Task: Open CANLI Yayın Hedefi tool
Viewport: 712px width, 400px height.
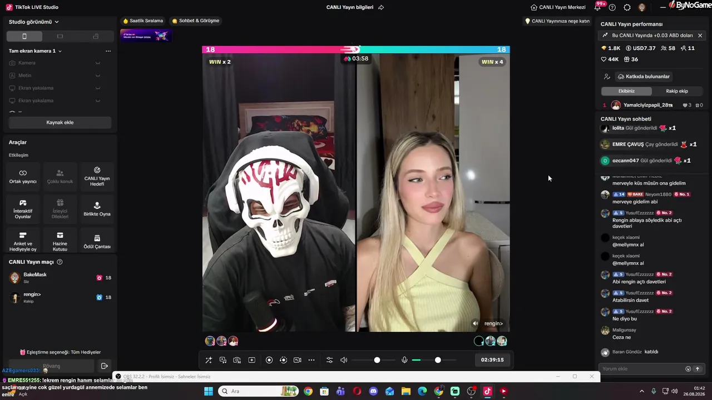Action: 97,177
